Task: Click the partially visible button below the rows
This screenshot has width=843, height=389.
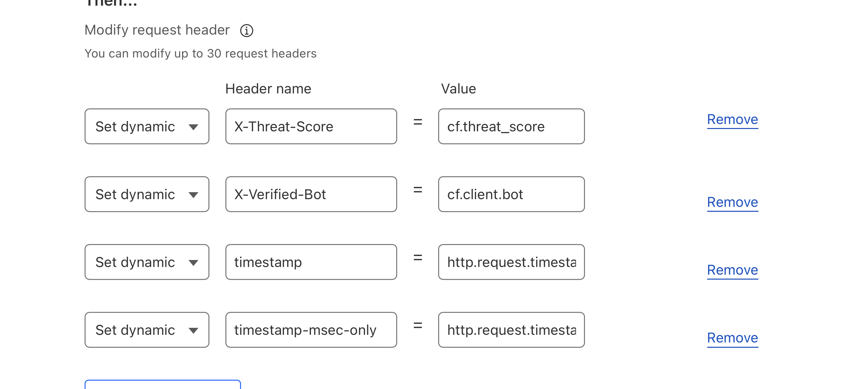Action: tap(162, 385)
